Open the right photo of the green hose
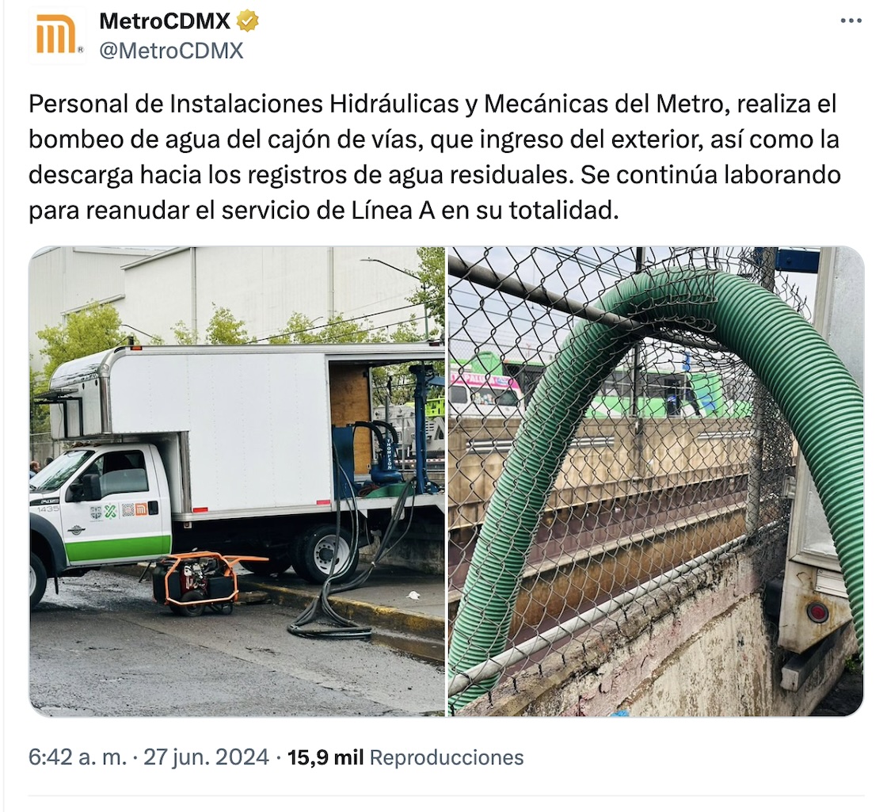This screenshot has height=812, width=887. click(x=657, y=481)
